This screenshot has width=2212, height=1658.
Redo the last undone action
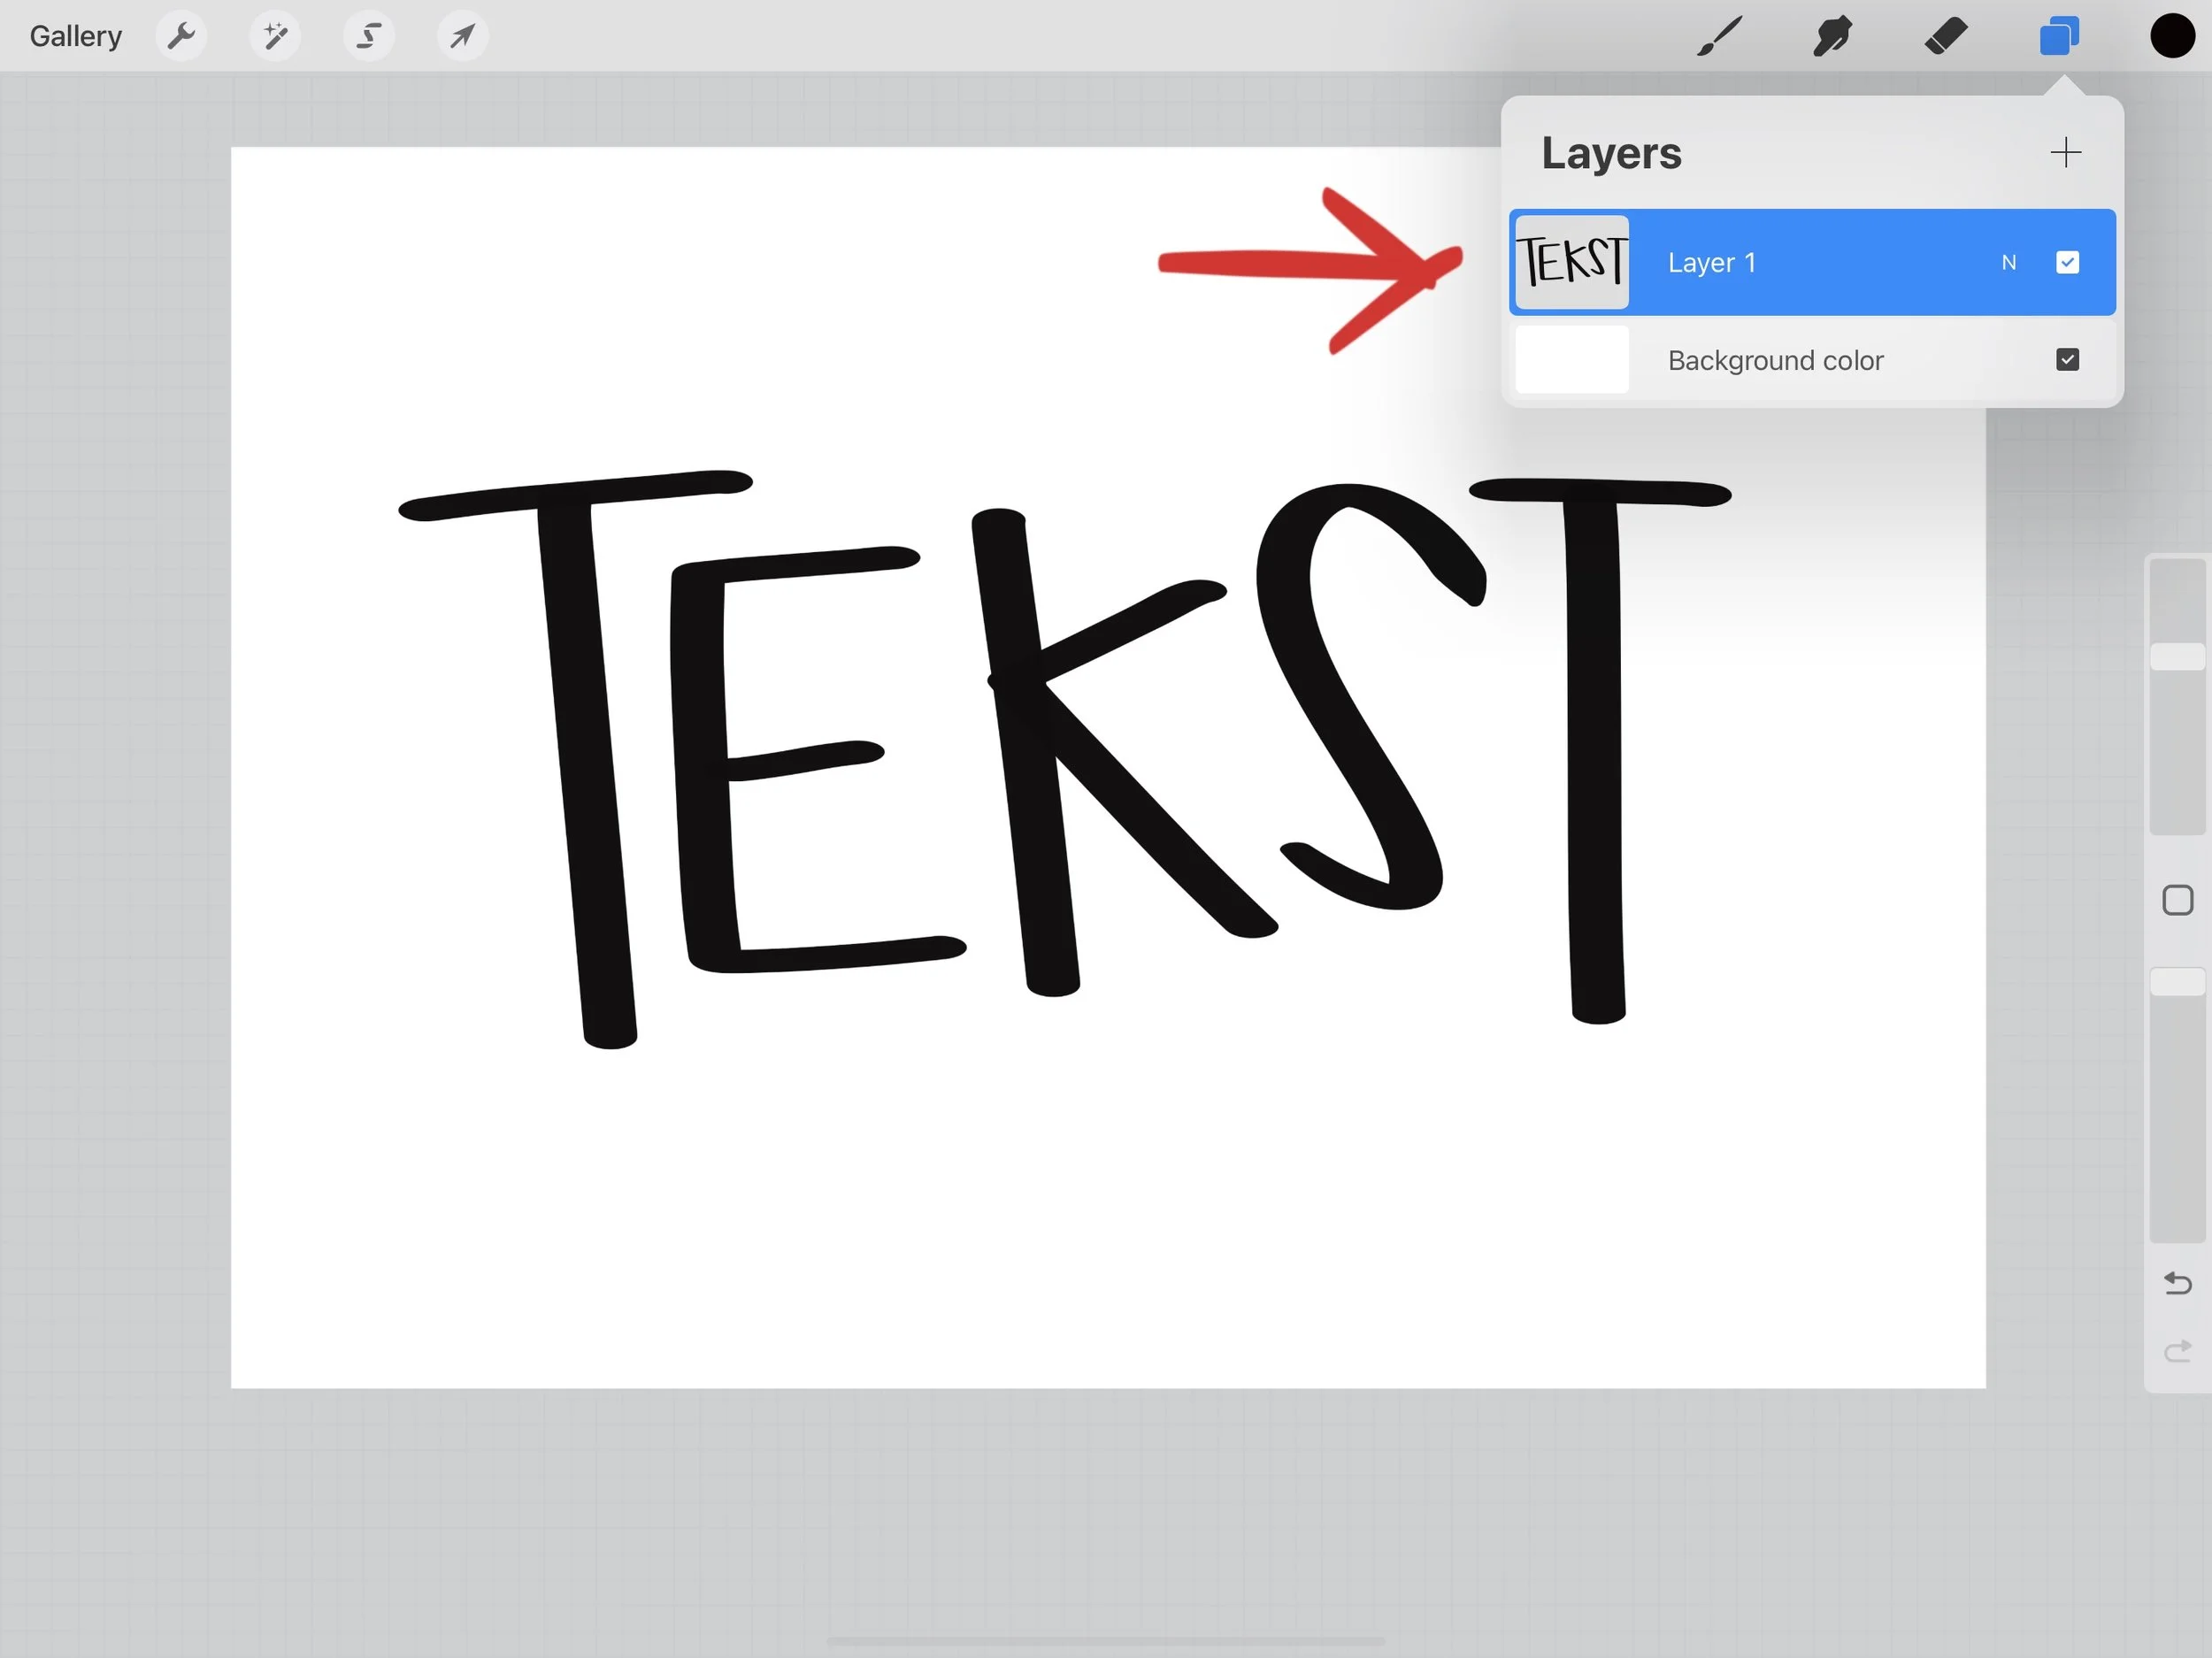[x=2177, y=1352]
